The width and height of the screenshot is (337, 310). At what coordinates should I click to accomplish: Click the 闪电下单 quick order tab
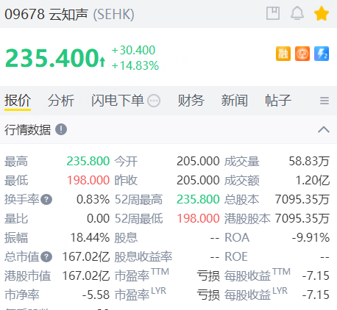[x=118, y=101]
